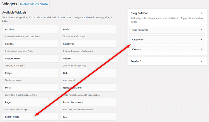The height and width of the screenshot is (122, 209).
Task: Click 'Add widgets here to appear' sidebar description
Action: pyautogui.click(x=167, y=20)
